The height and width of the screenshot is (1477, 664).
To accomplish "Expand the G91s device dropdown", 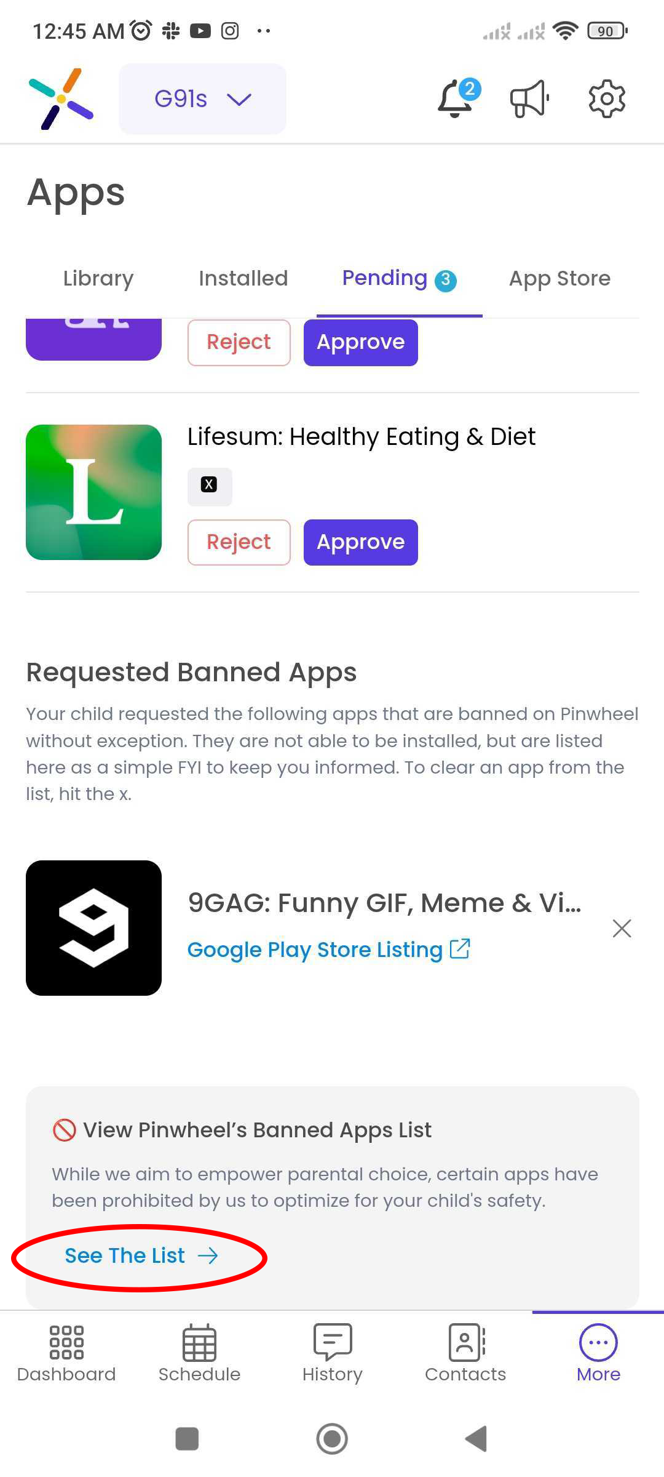I will click(x=202, y=98).
